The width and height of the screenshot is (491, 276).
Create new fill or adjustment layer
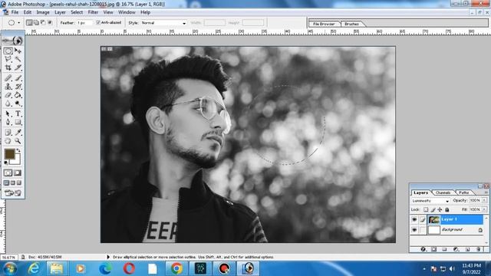[456, 249]
